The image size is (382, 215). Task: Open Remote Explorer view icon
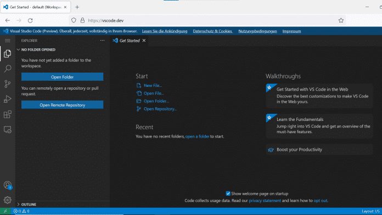(7, 129)
